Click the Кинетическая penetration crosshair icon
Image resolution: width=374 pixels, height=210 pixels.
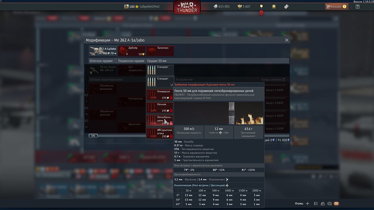[x=227, y=185]
